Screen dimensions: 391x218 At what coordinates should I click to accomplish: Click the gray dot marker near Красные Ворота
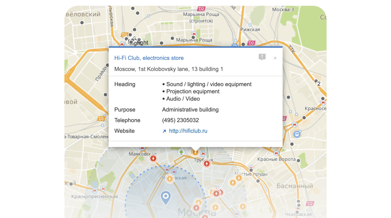click(x=298, y=161)
